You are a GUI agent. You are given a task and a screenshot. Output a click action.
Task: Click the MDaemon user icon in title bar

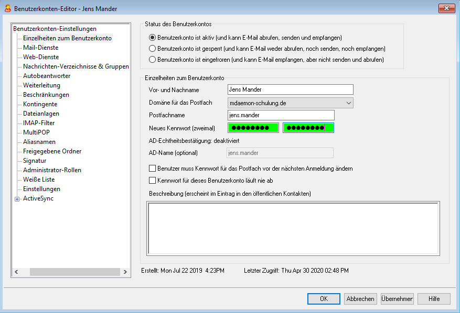click(x=7, y=9)
